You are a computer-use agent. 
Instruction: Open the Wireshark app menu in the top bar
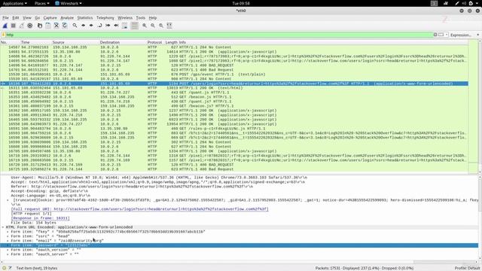69,3
